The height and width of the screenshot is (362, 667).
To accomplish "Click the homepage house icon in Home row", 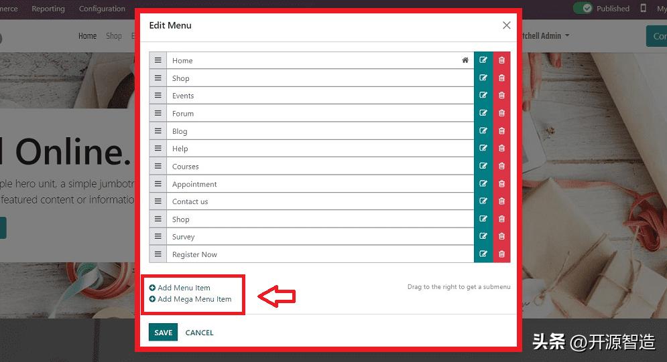I will coord(465,60).
